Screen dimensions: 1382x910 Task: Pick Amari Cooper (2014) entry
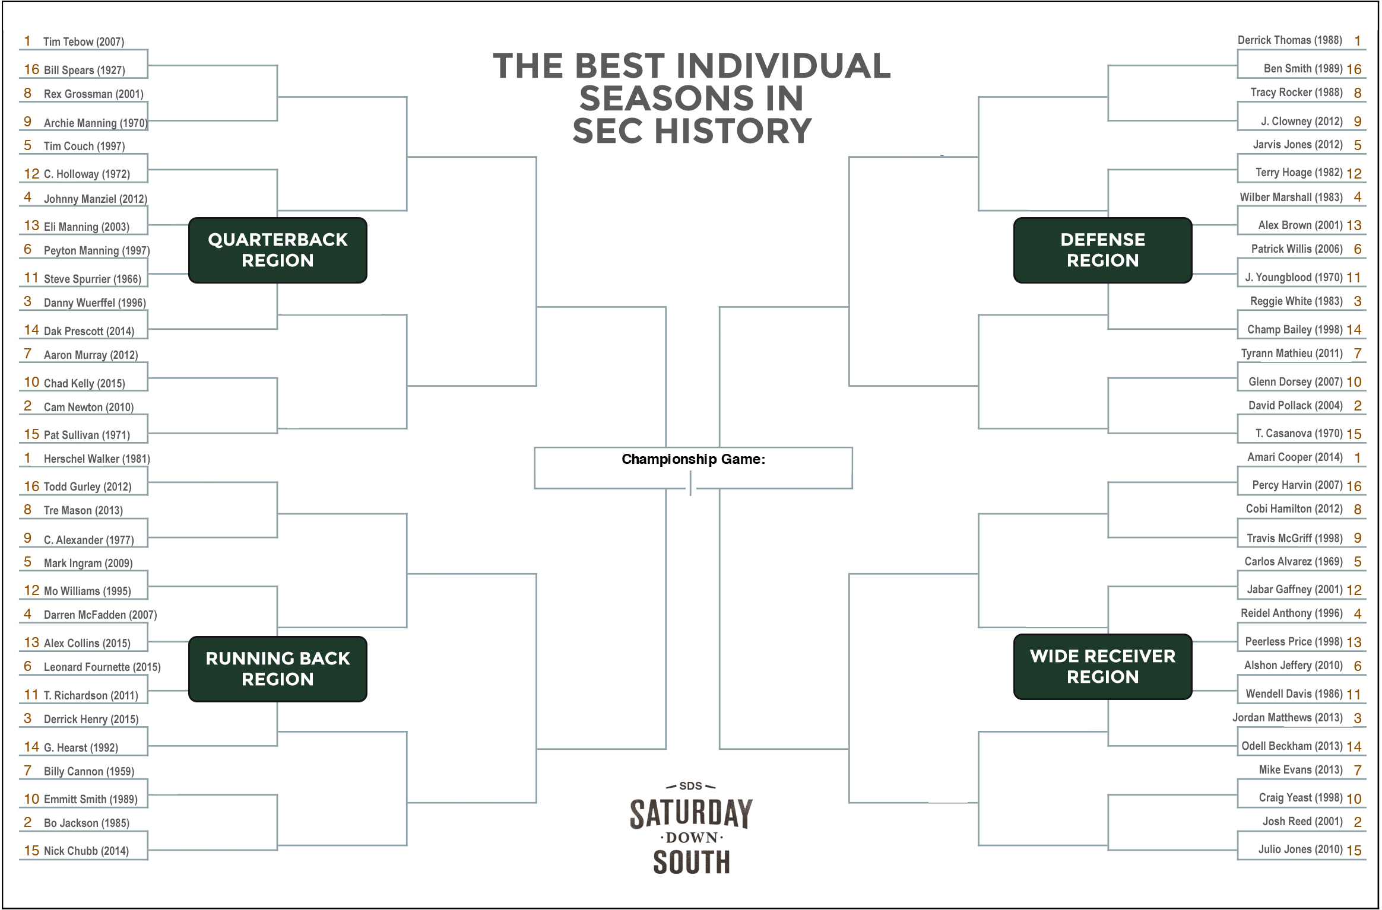[x=1295, y=457]
